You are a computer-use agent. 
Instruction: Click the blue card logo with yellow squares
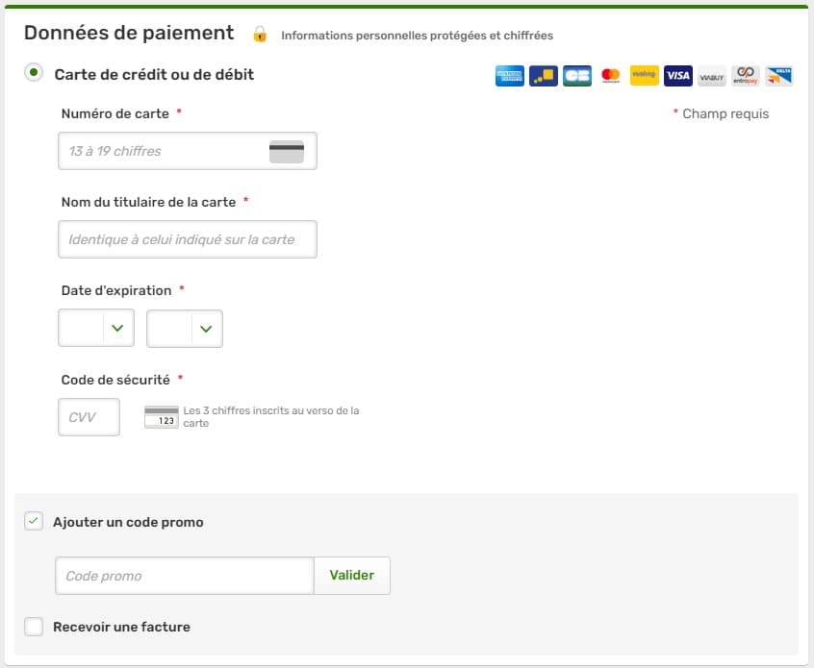[x=543, y=75]
